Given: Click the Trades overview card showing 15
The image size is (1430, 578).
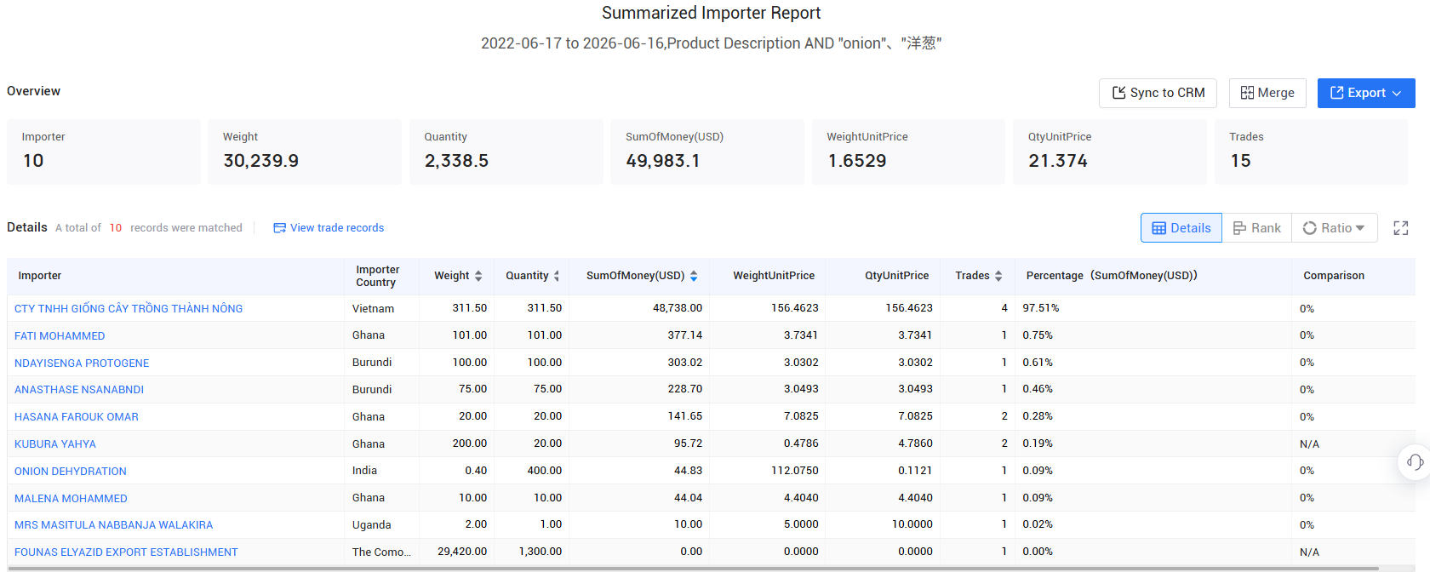Looking at the screenshot, I should click(1311, 152).
